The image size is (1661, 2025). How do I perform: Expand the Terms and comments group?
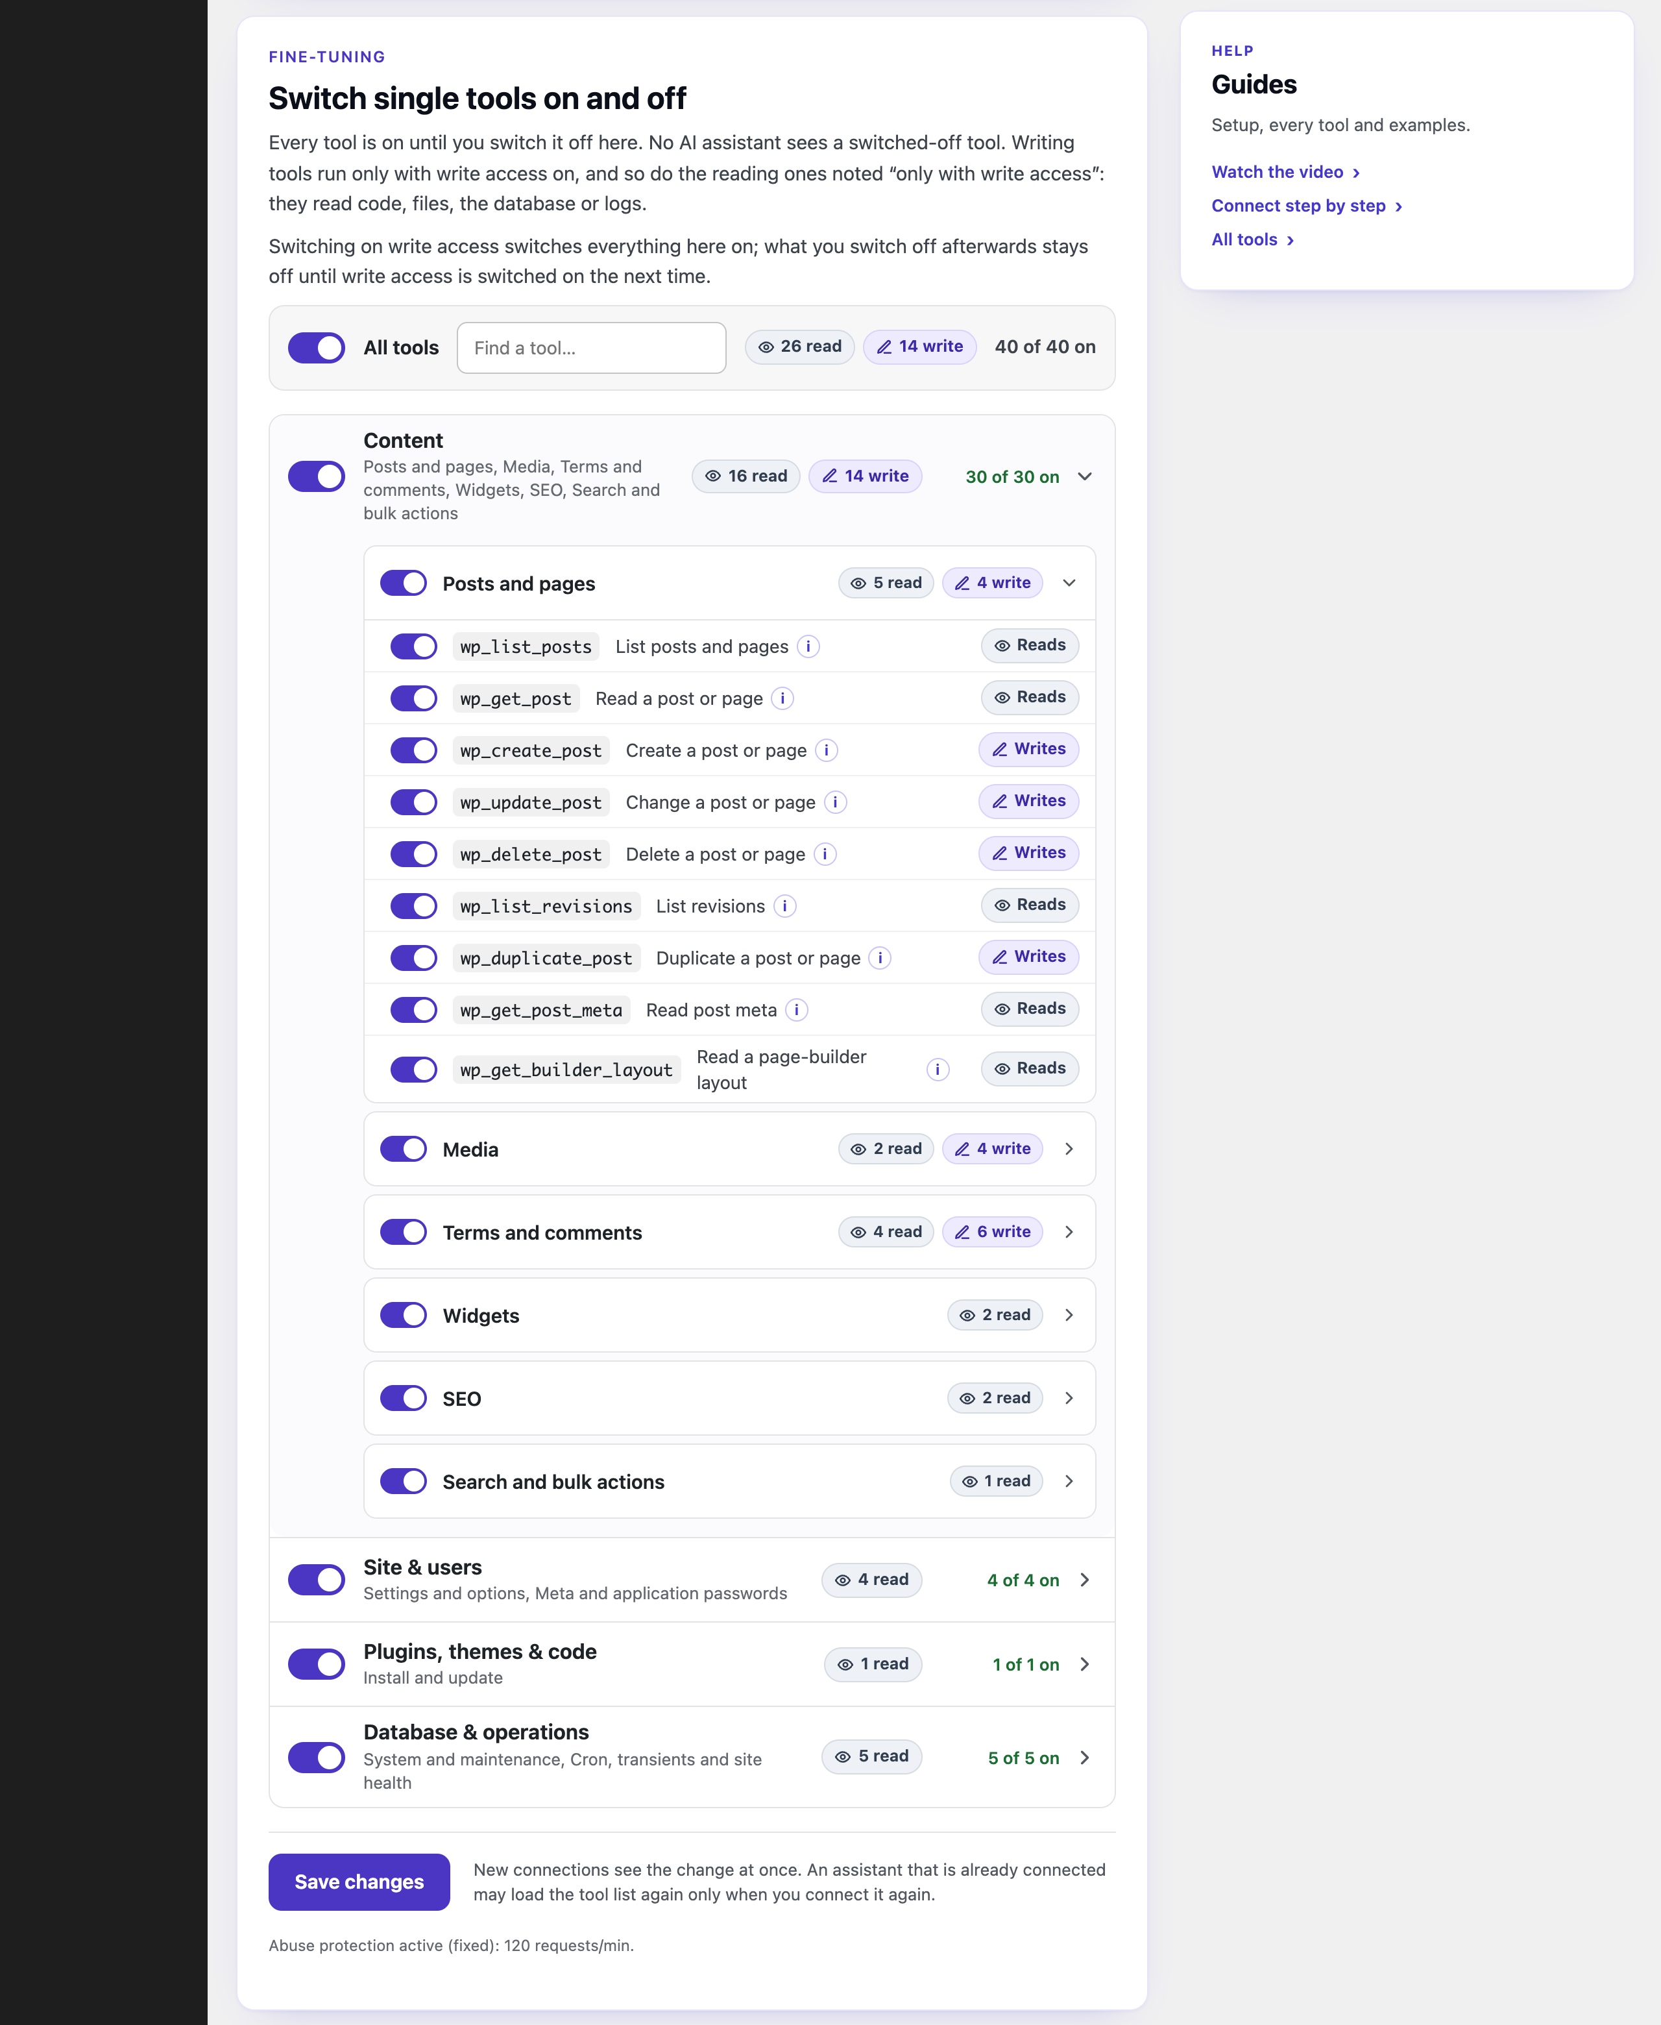1070,1233
